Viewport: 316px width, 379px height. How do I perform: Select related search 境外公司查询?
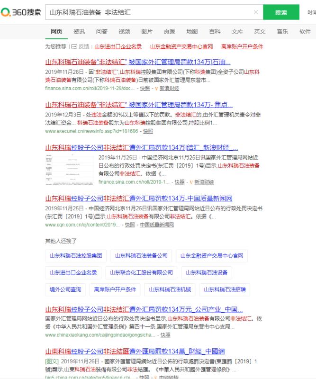(x=65, y=289)
